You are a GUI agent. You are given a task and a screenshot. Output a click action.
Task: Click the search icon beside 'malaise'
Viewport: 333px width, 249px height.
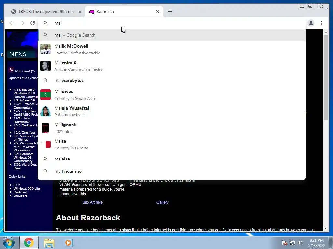click(x=46, y=159)
